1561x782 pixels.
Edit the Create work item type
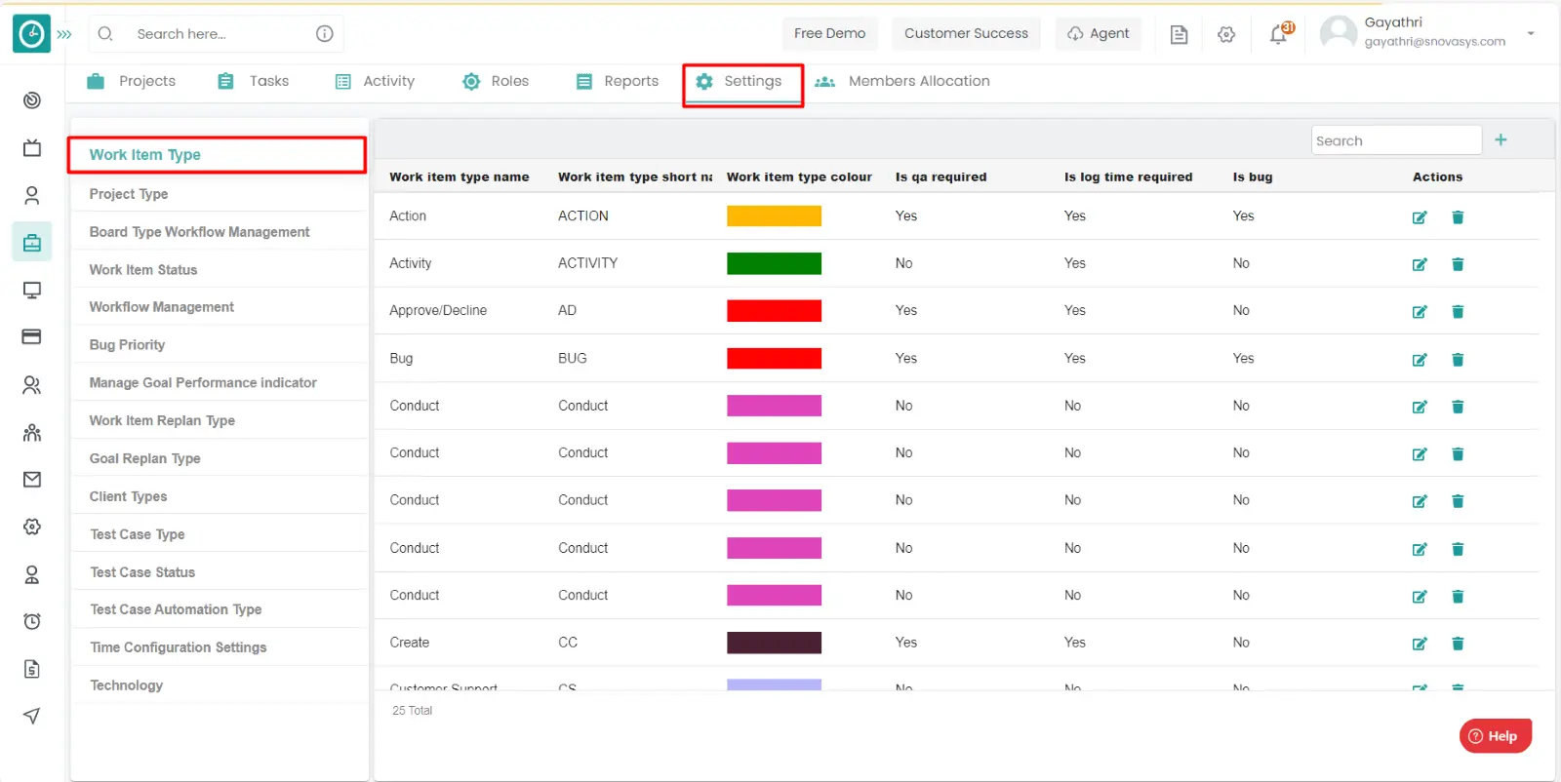pos(1420,644)
